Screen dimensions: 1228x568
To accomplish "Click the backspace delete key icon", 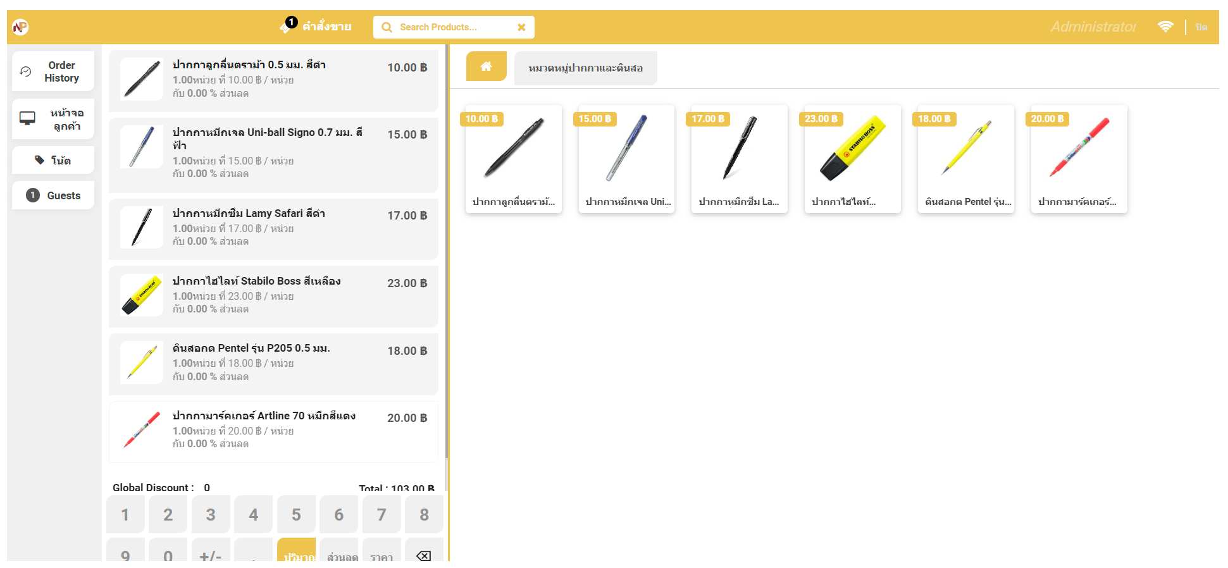I will (424, 555).
